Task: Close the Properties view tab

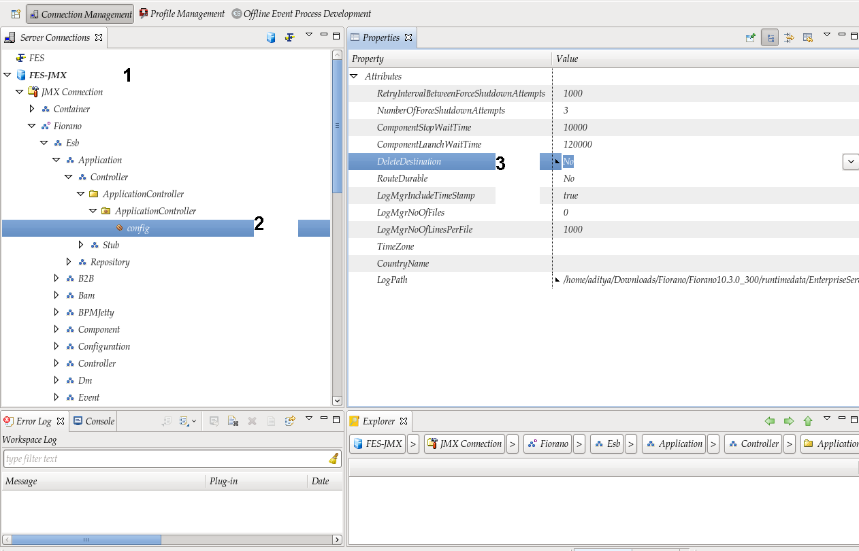Action: [408, 37]
